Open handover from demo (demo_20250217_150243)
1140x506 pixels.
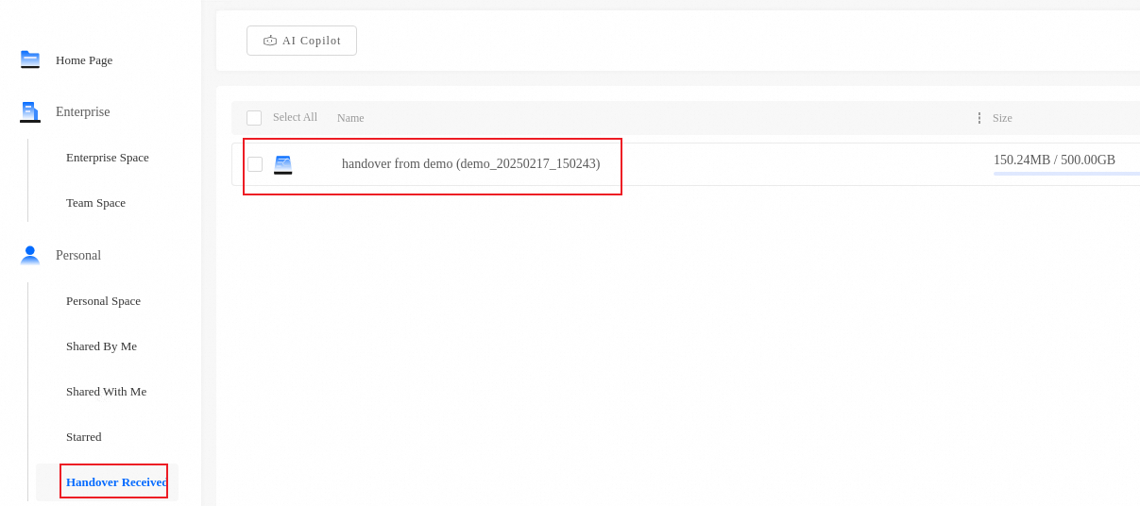470,164
